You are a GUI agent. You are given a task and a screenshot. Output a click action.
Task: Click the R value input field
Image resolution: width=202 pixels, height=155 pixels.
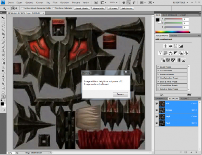tap(186, 19)
